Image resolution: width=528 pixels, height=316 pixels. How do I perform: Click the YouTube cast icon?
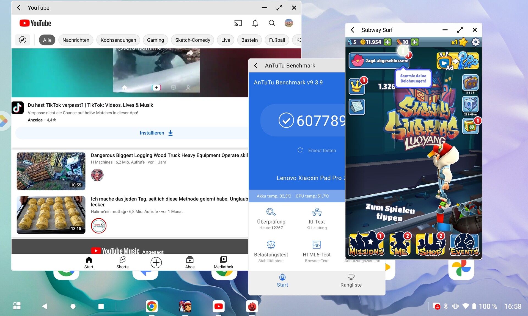tap(238, 23)
